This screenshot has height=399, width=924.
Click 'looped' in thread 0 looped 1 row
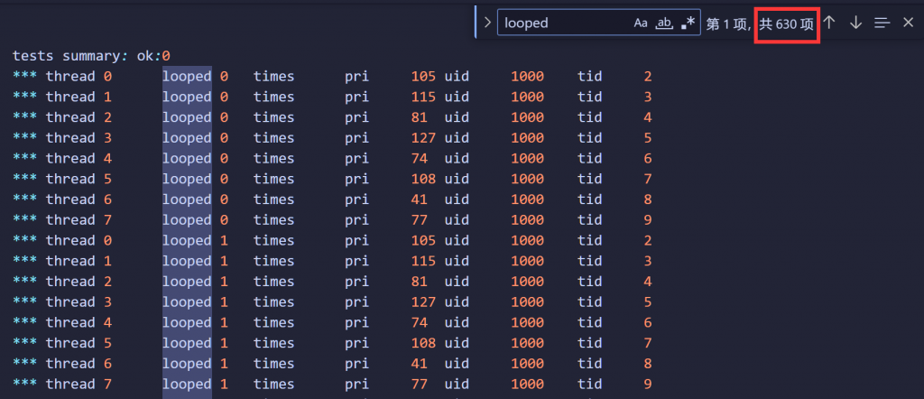coord(187,240)
